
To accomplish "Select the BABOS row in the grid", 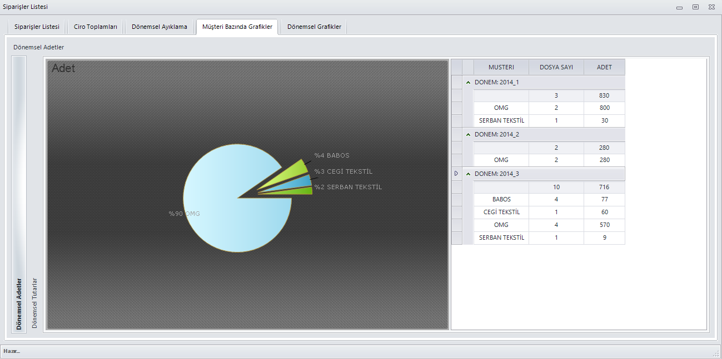I will [501, 199].
